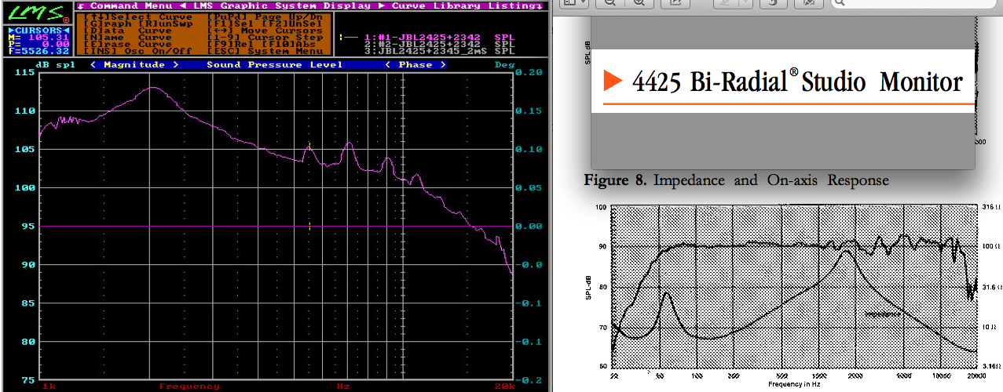The width and height of the screenshot is (1003, 392).
Task: Choose the [N]ame Curve command
Action: 128,37
